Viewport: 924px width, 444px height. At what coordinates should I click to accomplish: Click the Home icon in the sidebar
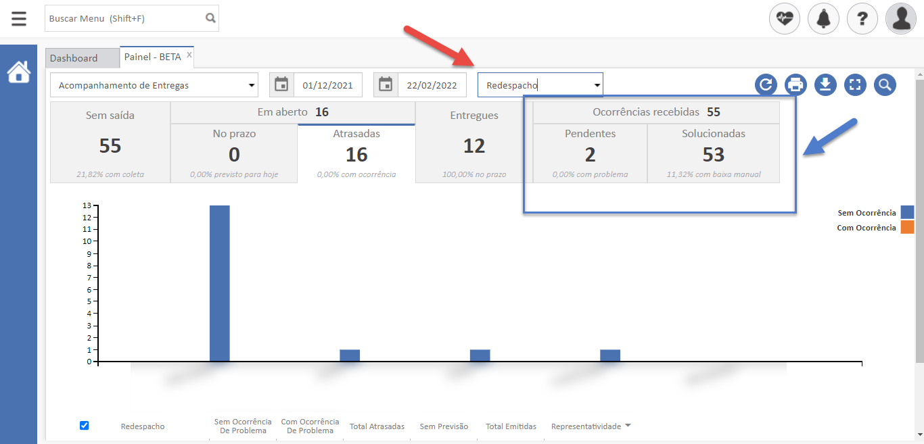[x=19, y=72]
